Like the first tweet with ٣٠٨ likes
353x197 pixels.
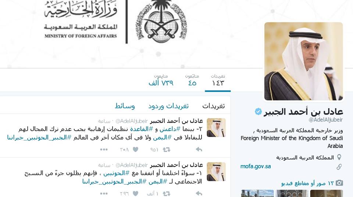click(x=136, y=149)
